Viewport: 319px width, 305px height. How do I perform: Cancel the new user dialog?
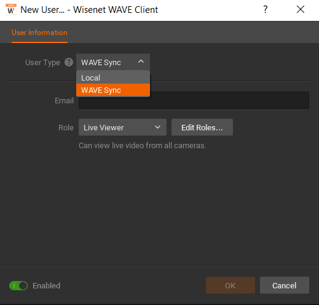click(x=285, y=285)
